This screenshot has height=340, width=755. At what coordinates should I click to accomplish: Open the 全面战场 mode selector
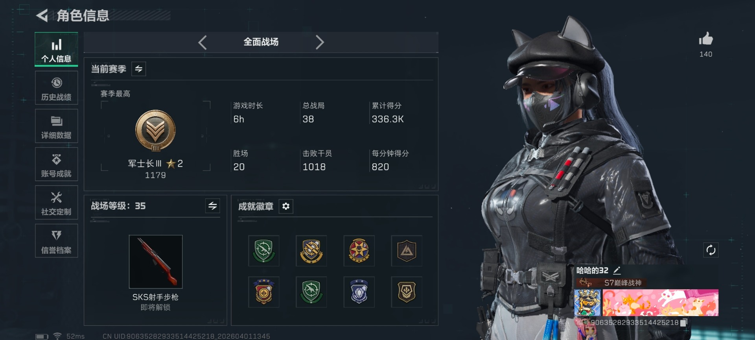tap(261, 42)
